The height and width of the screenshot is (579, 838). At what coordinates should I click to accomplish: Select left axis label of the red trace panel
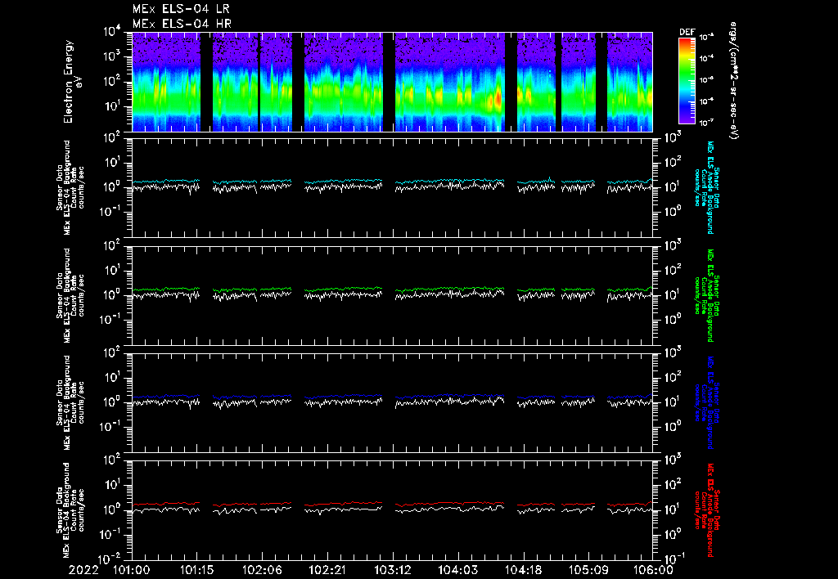70,510
